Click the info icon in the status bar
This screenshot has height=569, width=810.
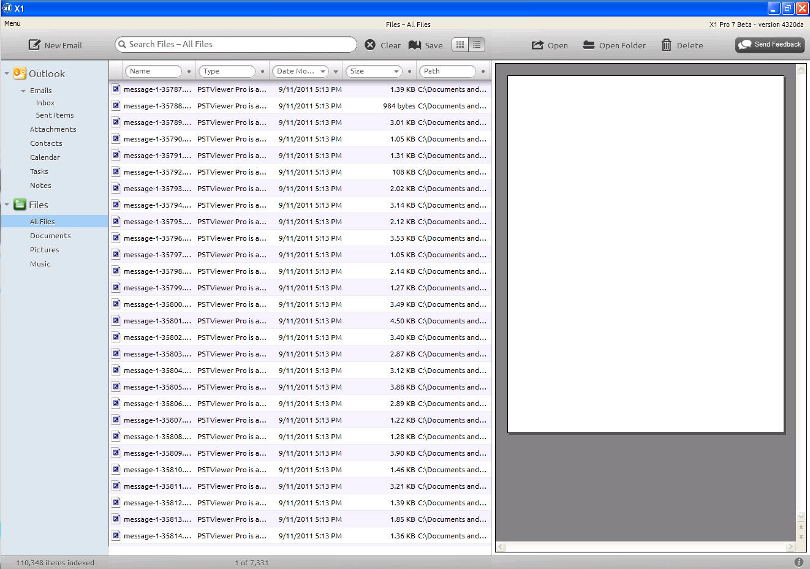pyautogui.click(x=799, y=562)
